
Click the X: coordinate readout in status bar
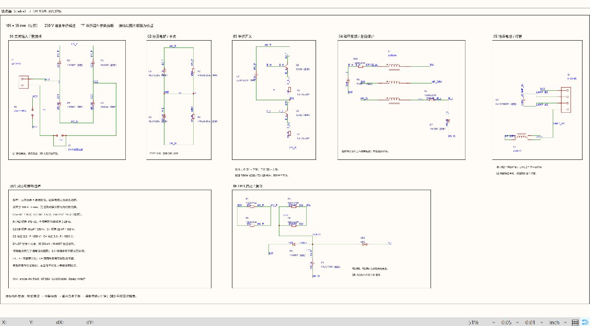[4, 322]
